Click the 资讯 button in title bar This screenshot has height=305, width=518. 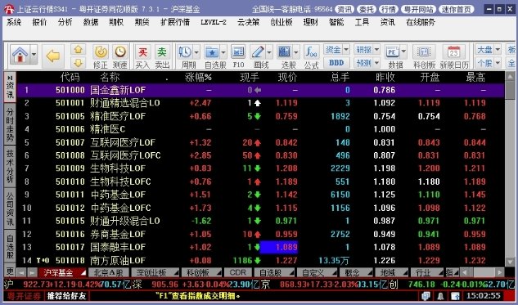[x=345, y=9]
